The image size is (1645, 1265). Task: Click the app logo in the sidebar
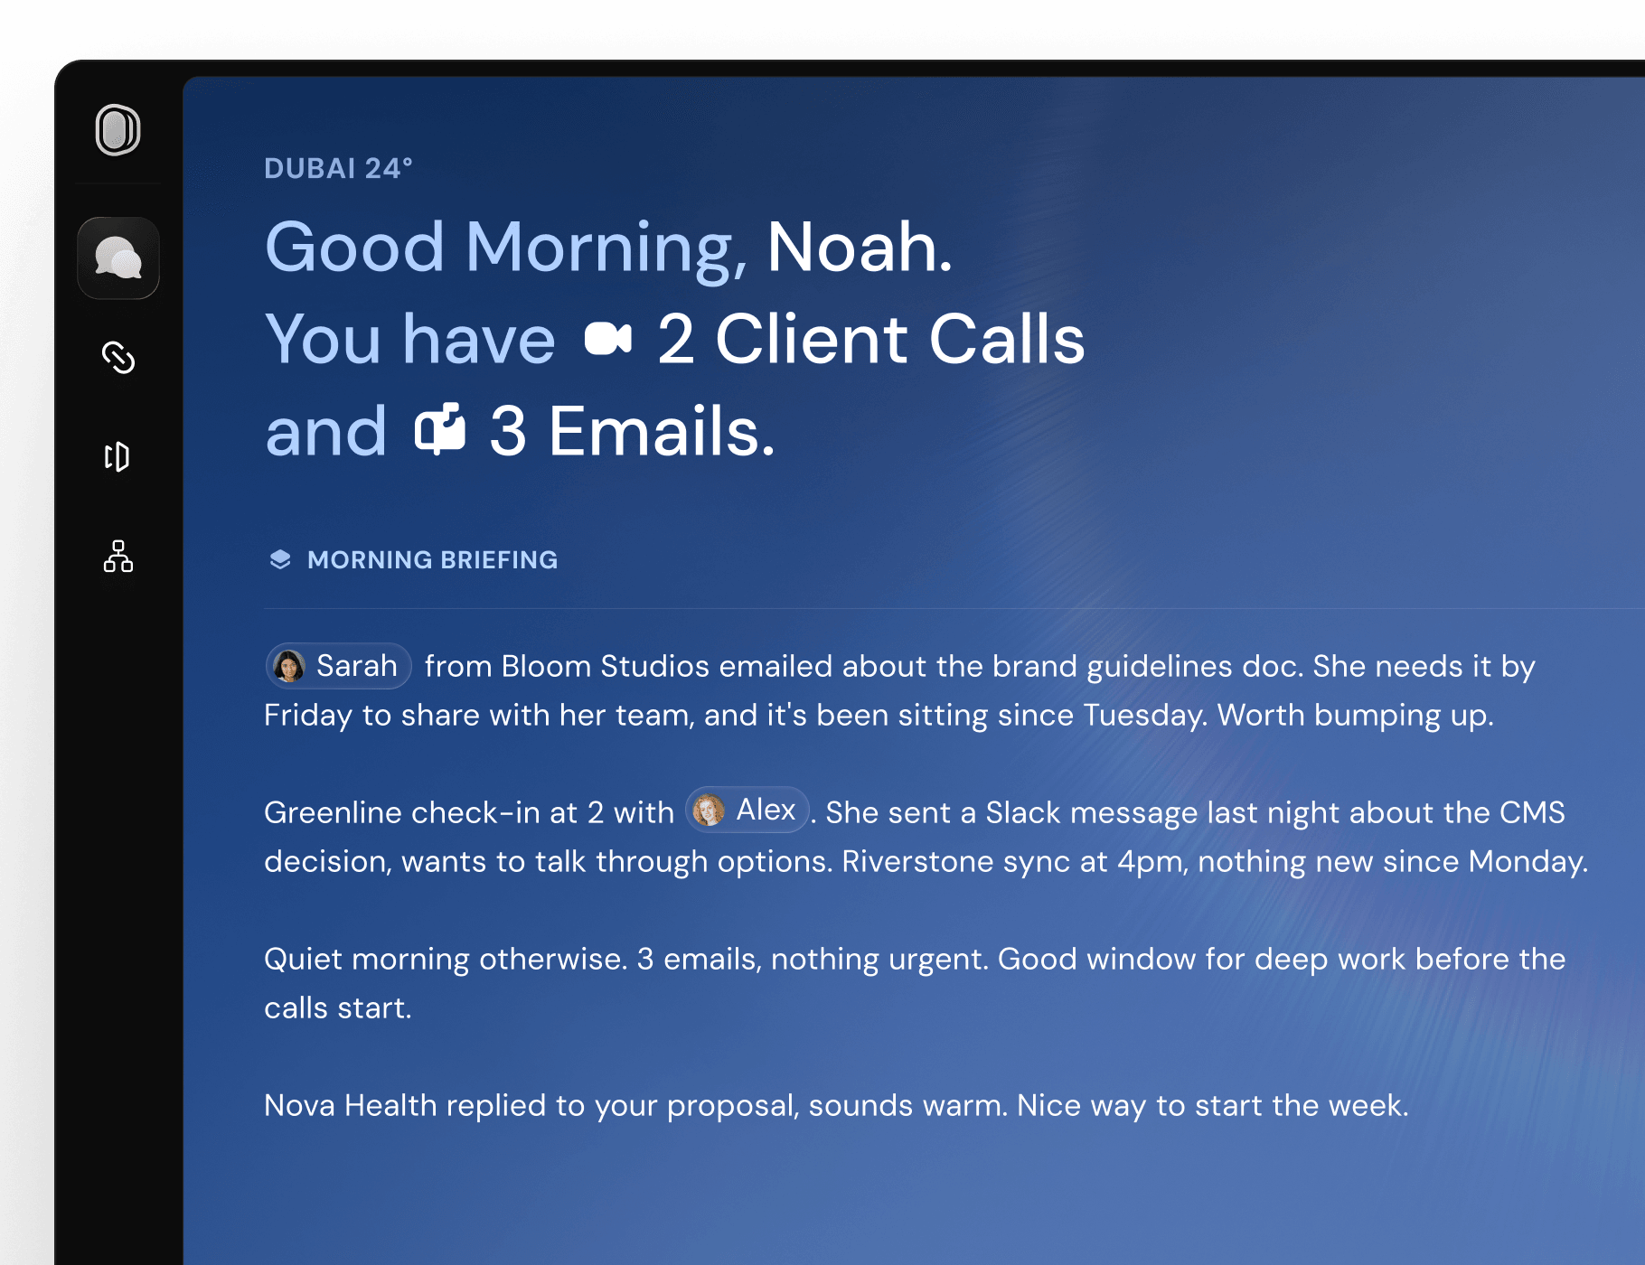(117, 130)
